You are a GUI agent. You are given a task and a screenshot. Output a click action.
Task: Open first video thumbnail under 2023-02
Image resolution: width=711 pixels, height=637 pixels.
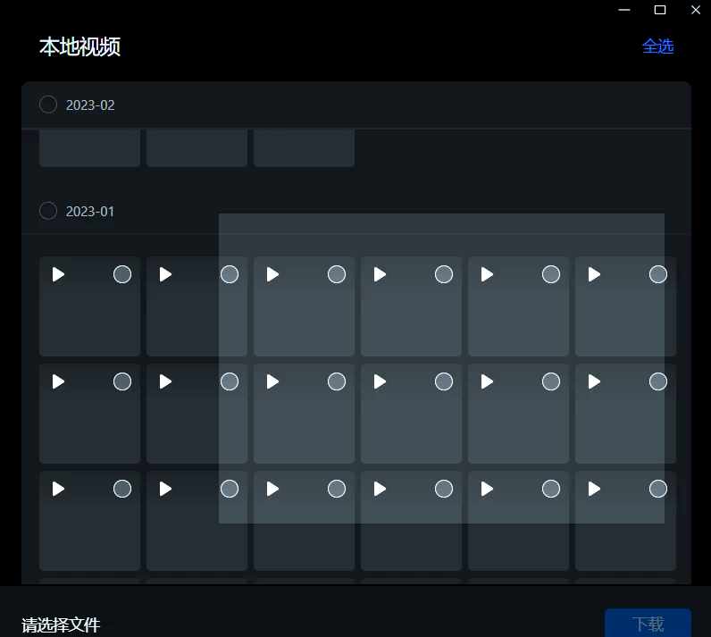90,147
